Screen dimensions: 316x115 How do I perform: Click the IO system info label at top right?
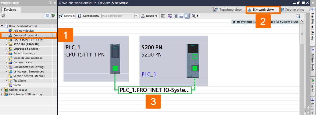coord(265,22)
